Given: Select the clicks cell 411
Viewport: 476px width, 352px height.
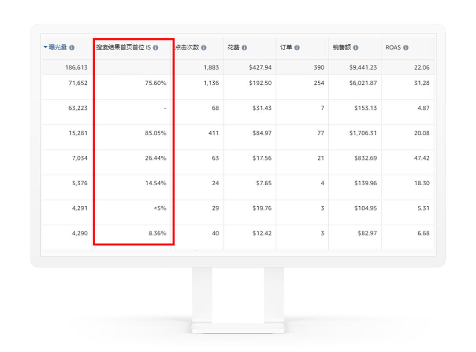Looking at the screenshot, I should (214, 133).
